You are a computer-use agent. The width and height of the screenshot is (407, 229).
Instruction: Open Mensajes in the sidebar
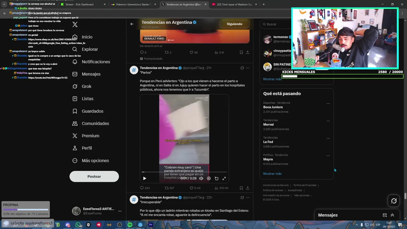(x=86, y=74)
